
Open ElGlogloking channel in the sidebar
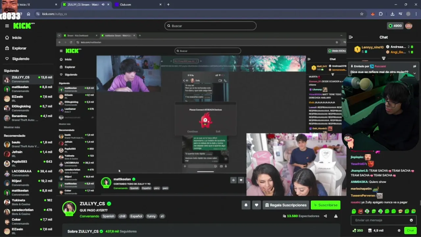point(28,108)
